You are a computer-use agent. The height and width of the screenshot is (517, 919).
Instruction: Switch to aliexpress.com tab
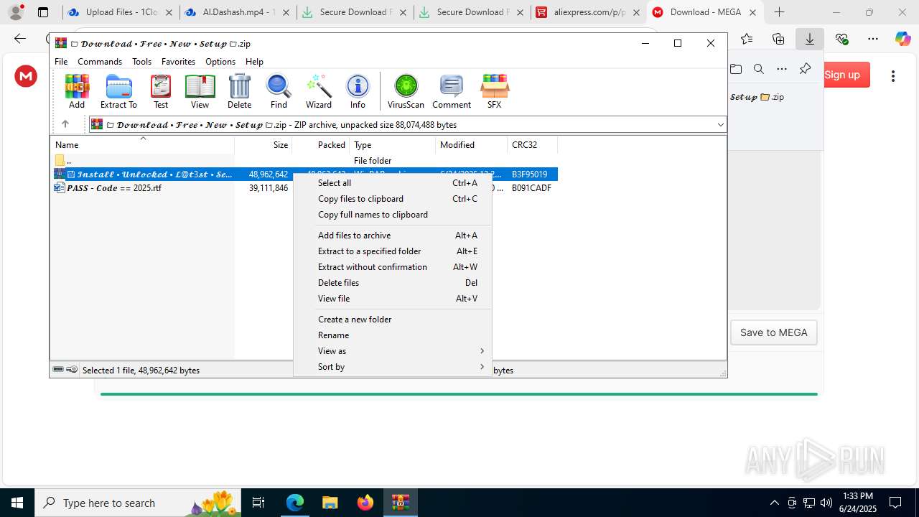coord(589,12)
